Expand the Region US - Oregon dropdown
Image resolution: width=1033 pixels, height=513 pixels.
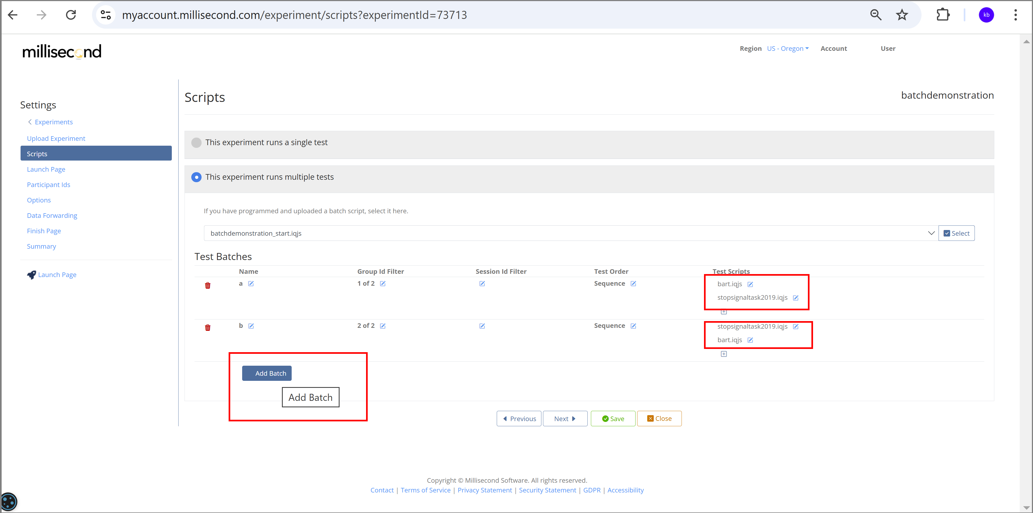click(788, 48)
